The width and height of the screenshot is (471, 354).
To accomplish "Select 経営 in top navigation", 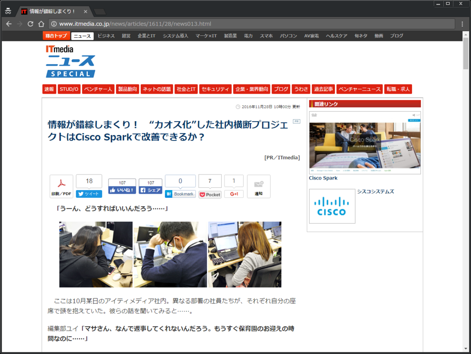I will point(126,36).
